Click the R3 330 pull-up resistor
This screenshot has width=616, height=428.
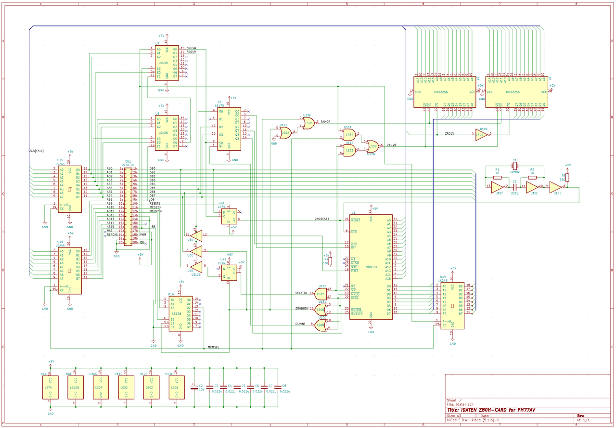click(567, 178)
